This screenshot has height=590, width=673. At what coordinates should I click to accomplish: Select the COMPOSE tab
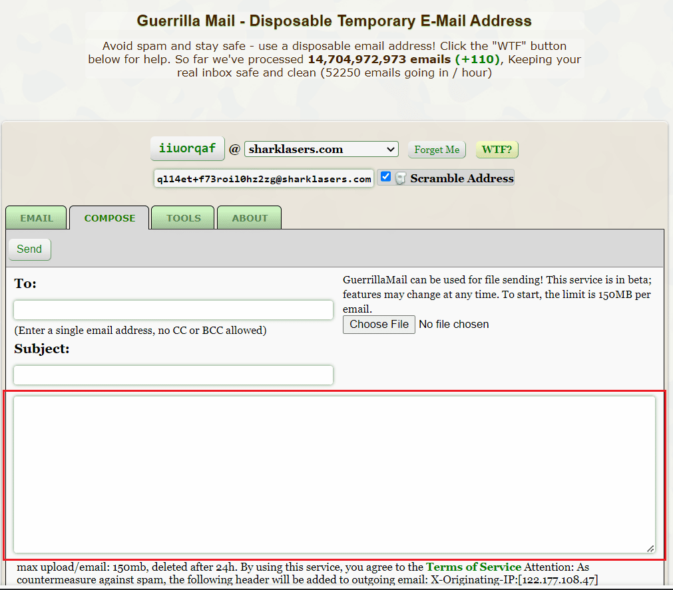(109, 218)
